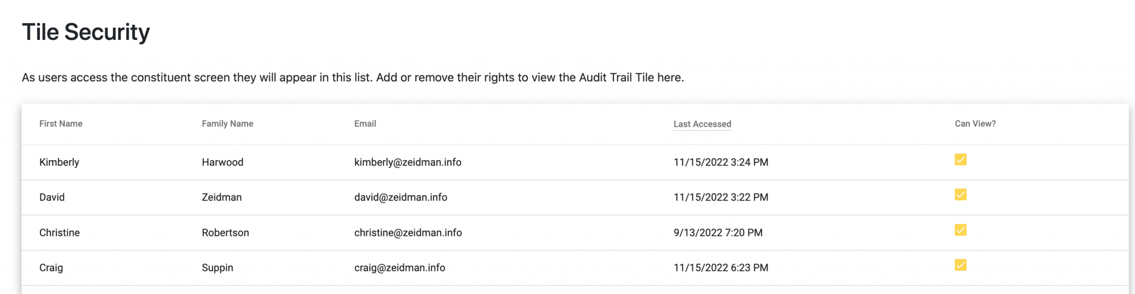Click the Suppin family name cell
Image resolution: width=1135 pixels, height=294 pixels.
point(217,267)
